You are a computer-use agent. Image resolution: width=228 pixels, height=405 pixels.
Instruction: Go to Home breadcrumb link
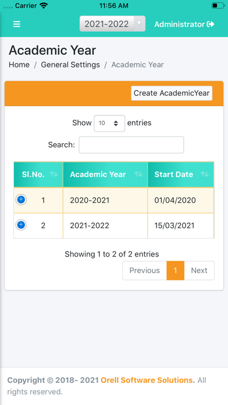tap(19, 65)
